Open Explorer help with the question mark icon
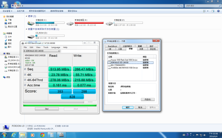The height and width of the screenshot is (138, 222). coord(218,11)
